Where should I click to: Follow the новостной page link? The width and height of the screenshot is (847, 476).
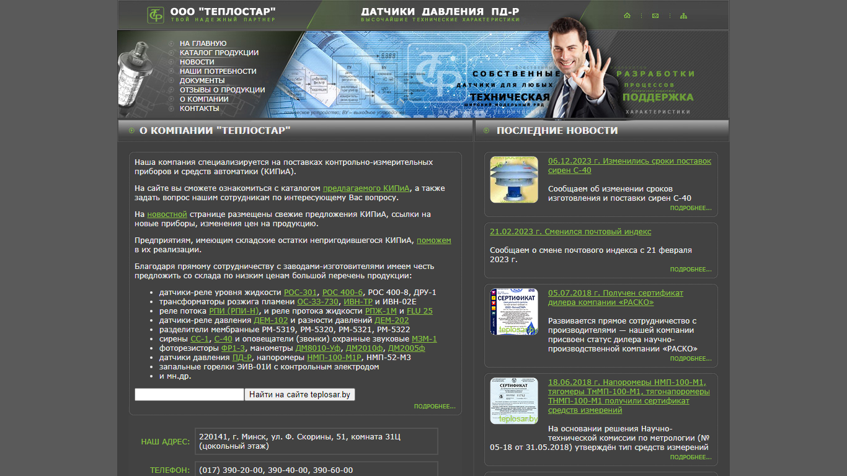(167, 214)
